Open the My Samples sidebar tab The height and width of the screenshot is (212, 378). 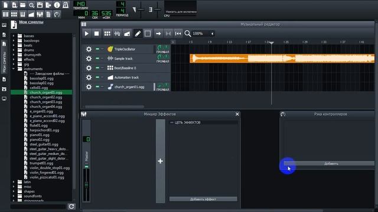(4, 58)
